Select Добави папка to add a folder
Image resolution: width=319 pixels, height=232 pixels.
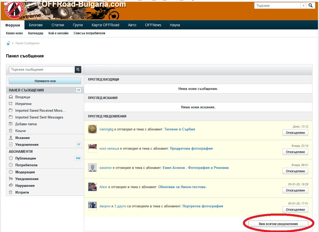tap(26, 124)
